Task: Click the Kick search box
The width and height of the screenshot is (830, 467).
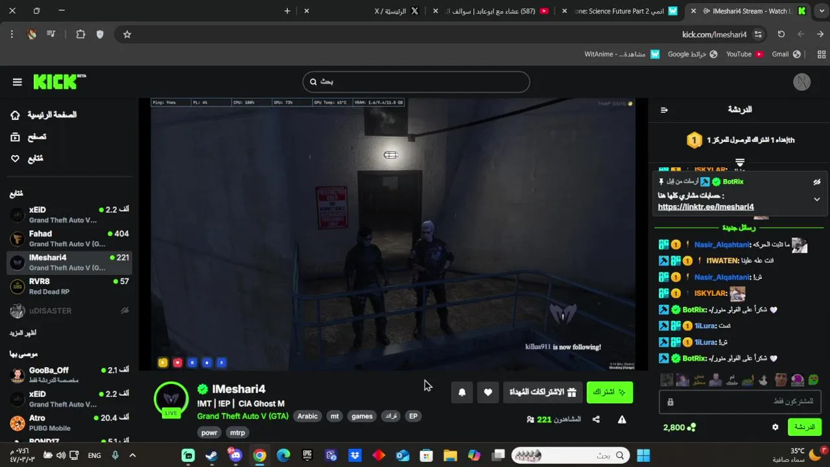Action: (416, 82)
